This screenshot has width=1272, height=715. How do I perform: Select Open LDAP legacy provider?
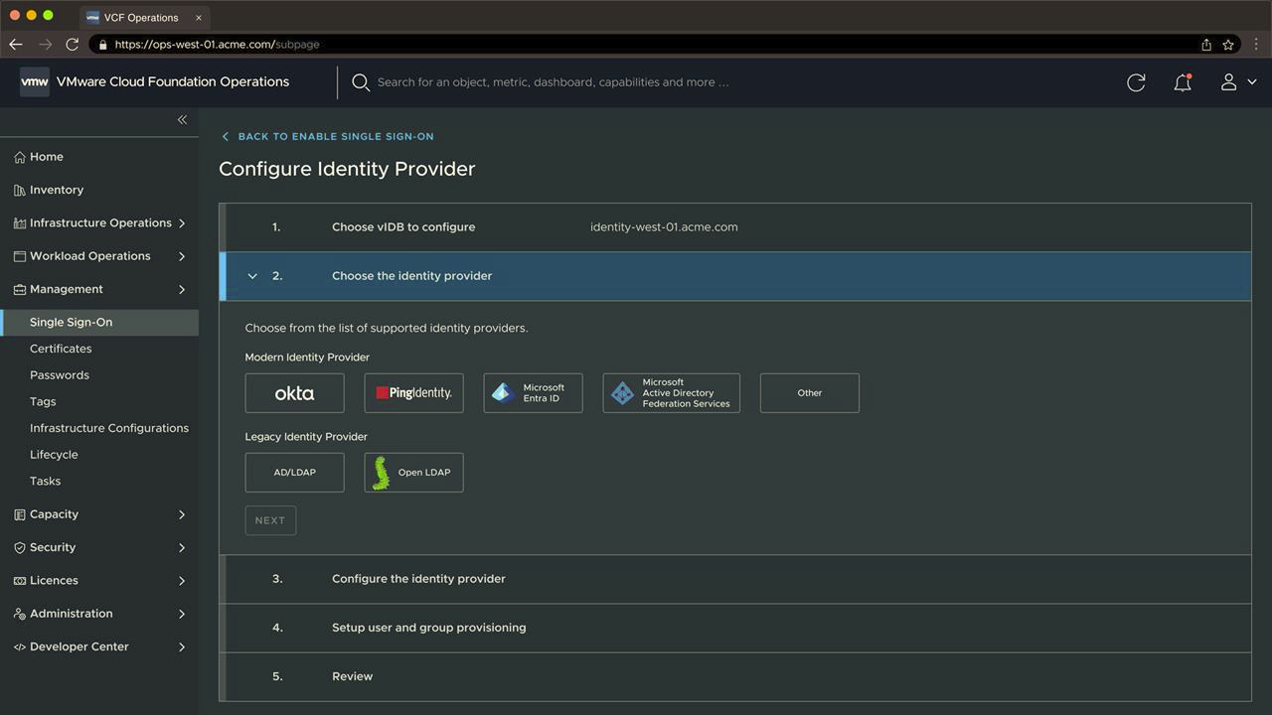(x=414, y=473)
